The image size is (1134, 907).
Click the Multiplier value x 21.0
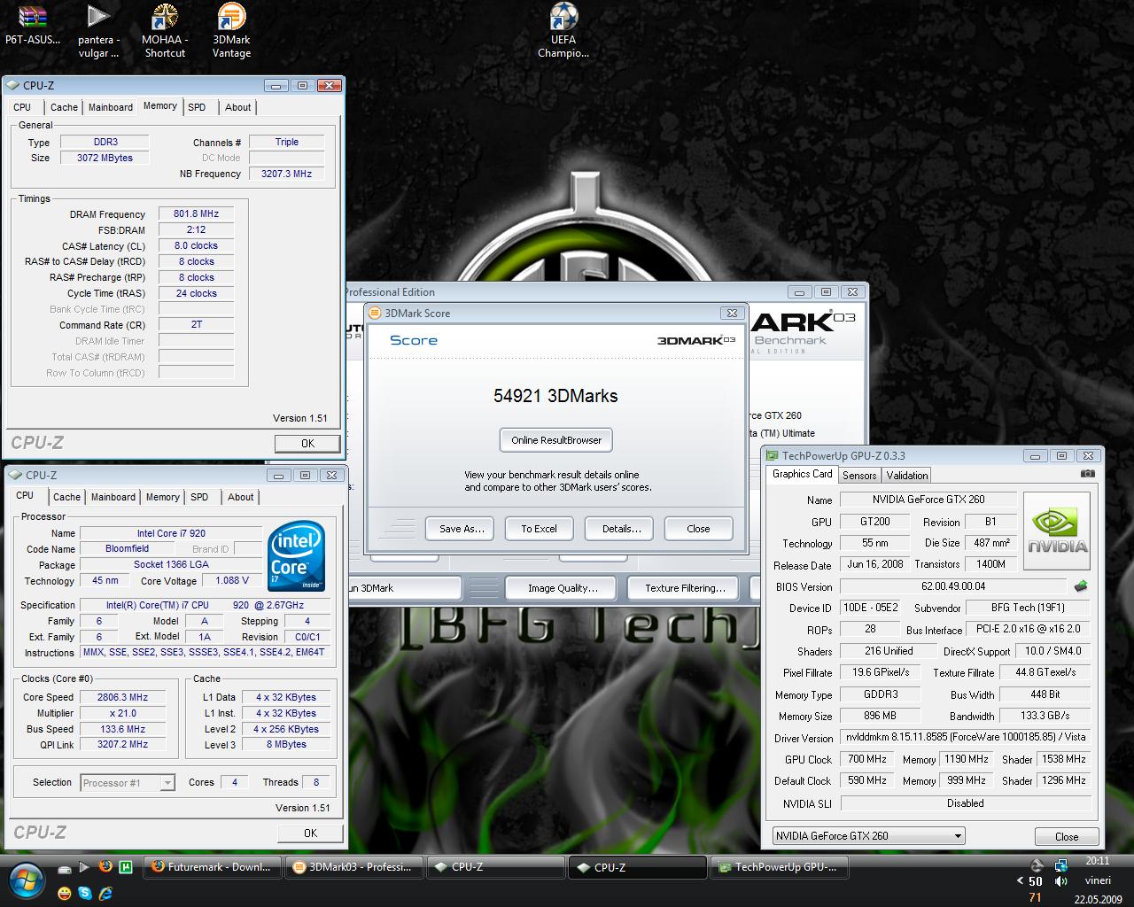[x=122, y=713]
